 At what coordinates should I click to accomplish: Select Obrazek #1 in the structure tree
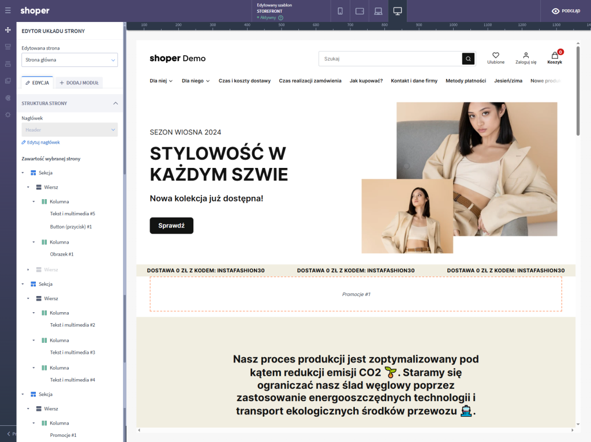pyautogui.click(x=62, y=254)
